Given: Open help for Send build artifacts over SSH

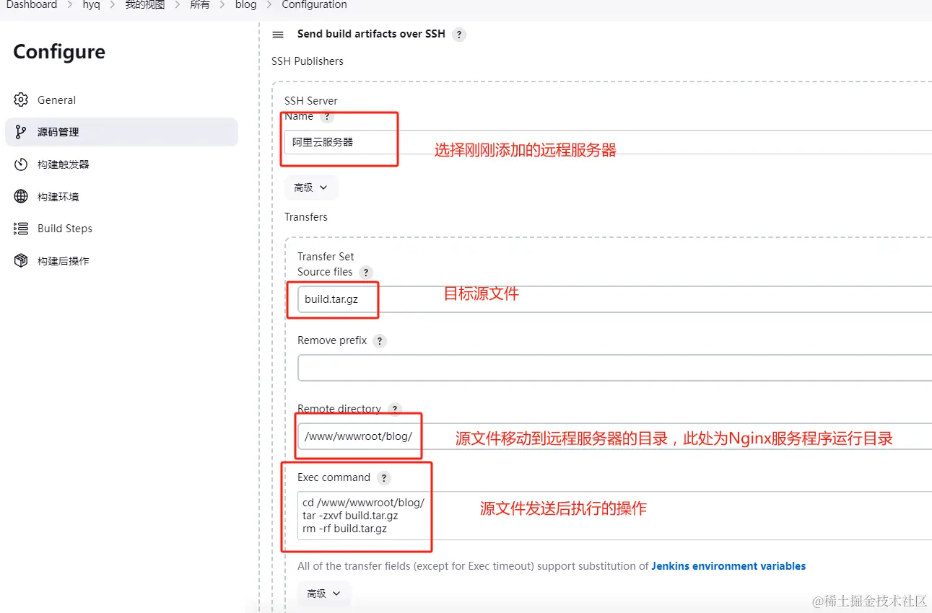Looking at the screenshot, I should point(459,35).
